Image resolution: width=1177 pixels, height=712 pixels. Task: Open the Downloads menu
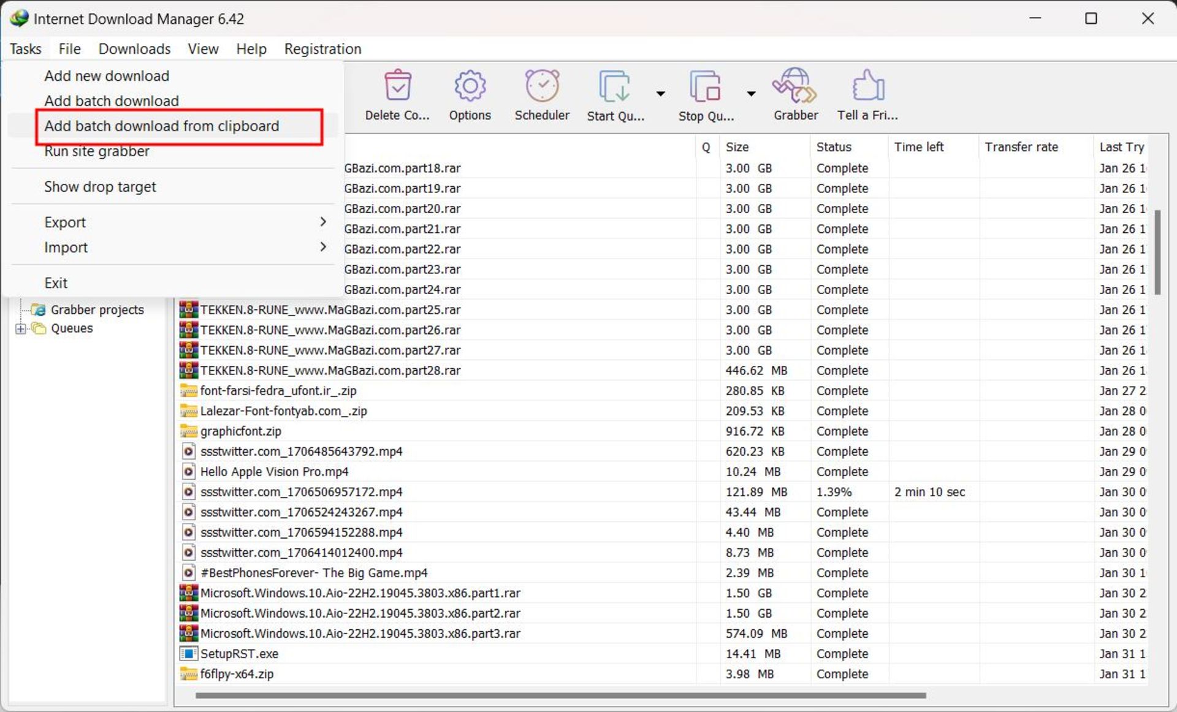point(135,48)
